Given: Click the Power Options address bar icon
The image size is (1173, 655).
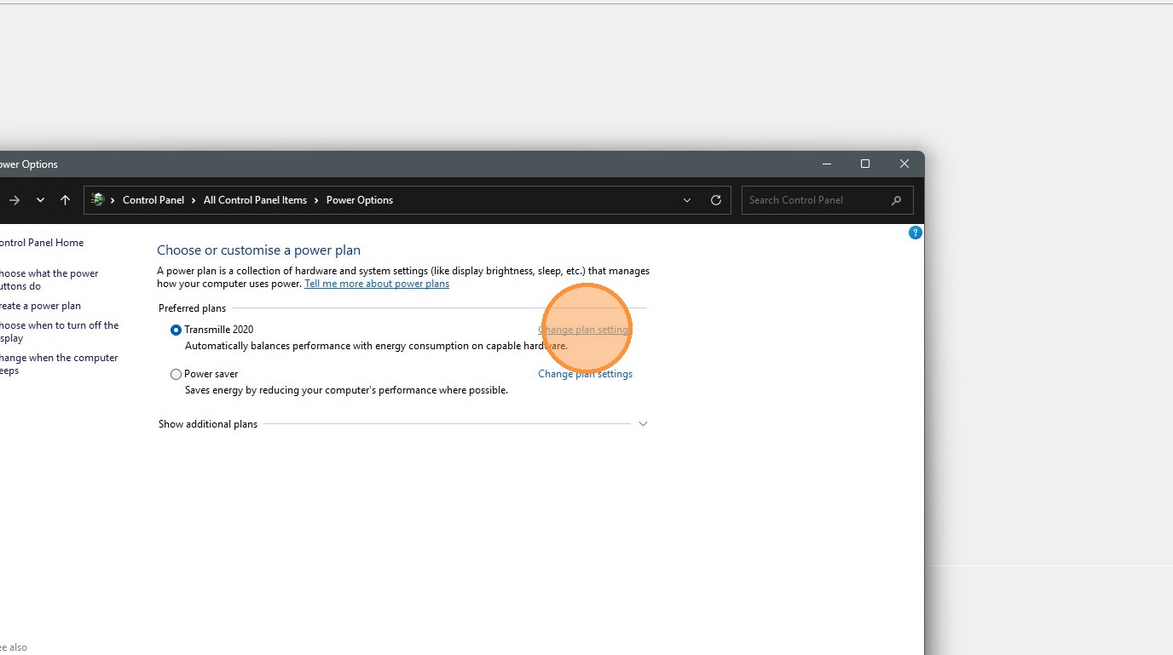Looking at the screenshot, I should click(98, 200).
